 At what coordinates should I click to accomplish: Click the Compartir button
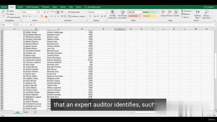coord(209,7)
